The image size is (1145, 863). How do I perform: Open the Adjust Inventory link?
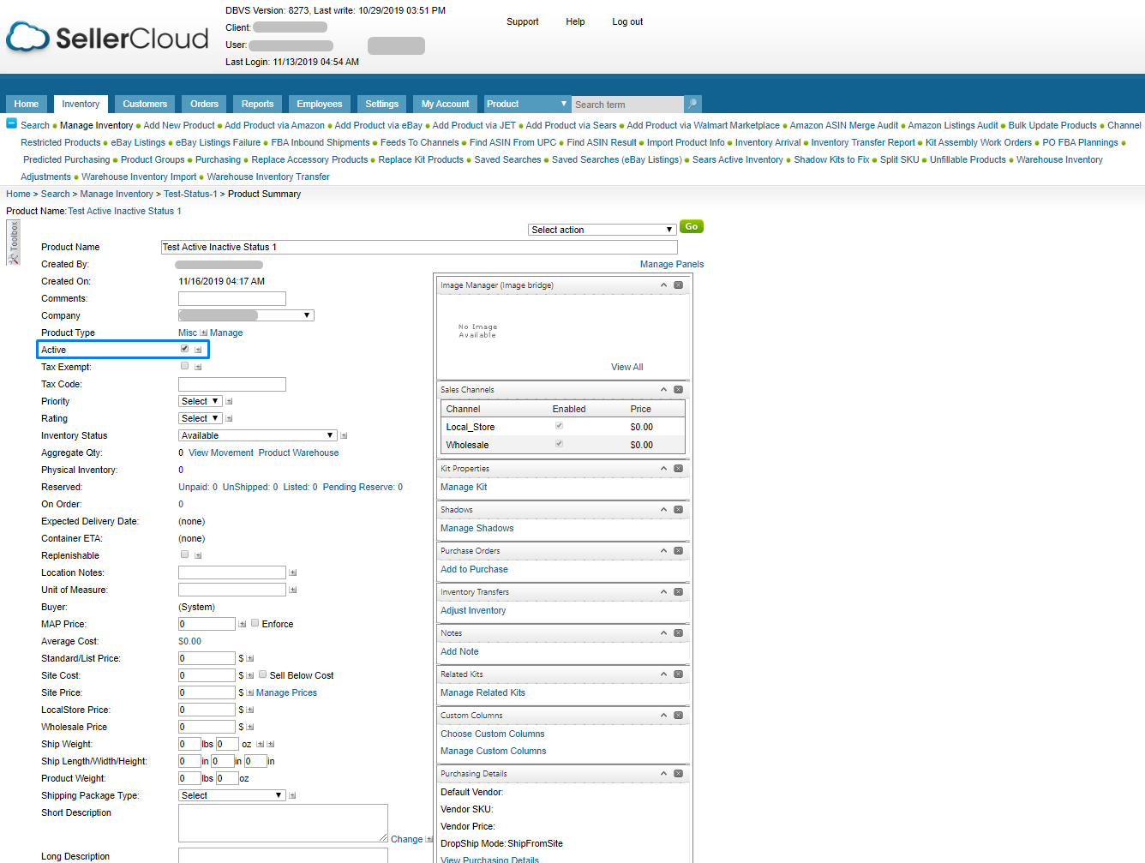coord(473,611)
